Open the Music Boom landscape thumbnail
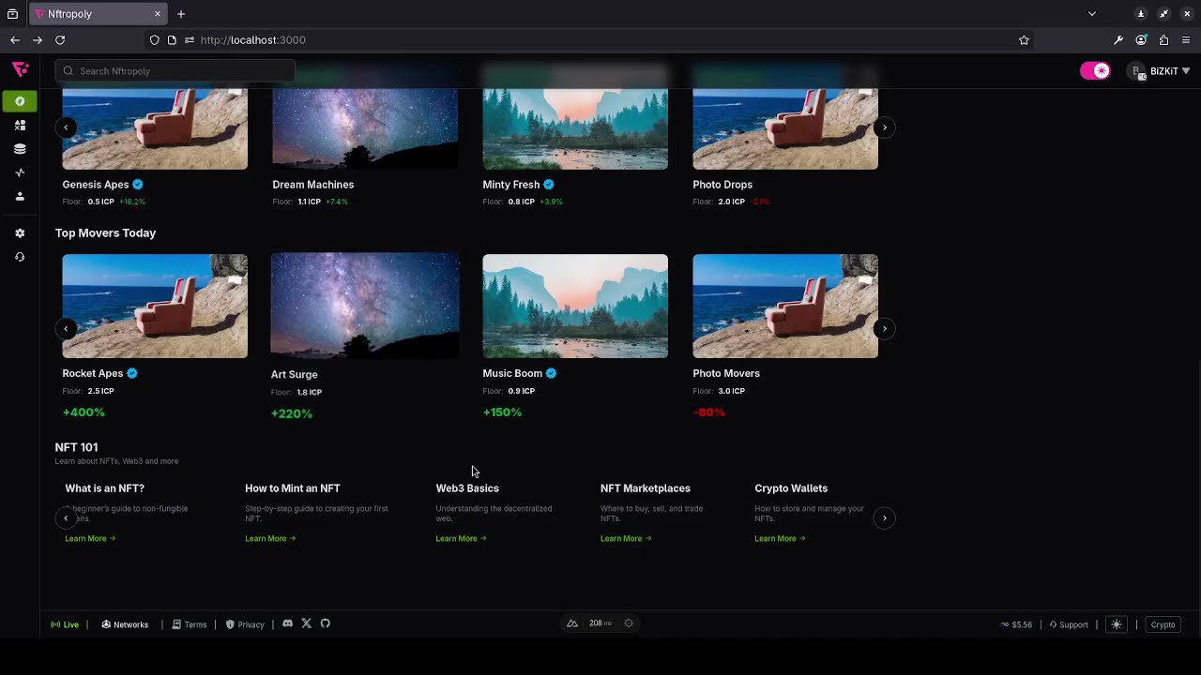Viewport: 1201px width, 675px height. click(575, 307)
